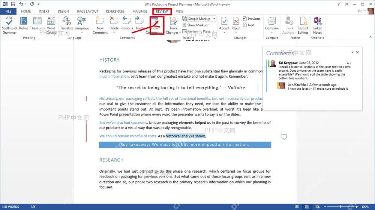Switch to the MAILINGS tab
The width and height of the screenshot is (375, 210).
140,12
